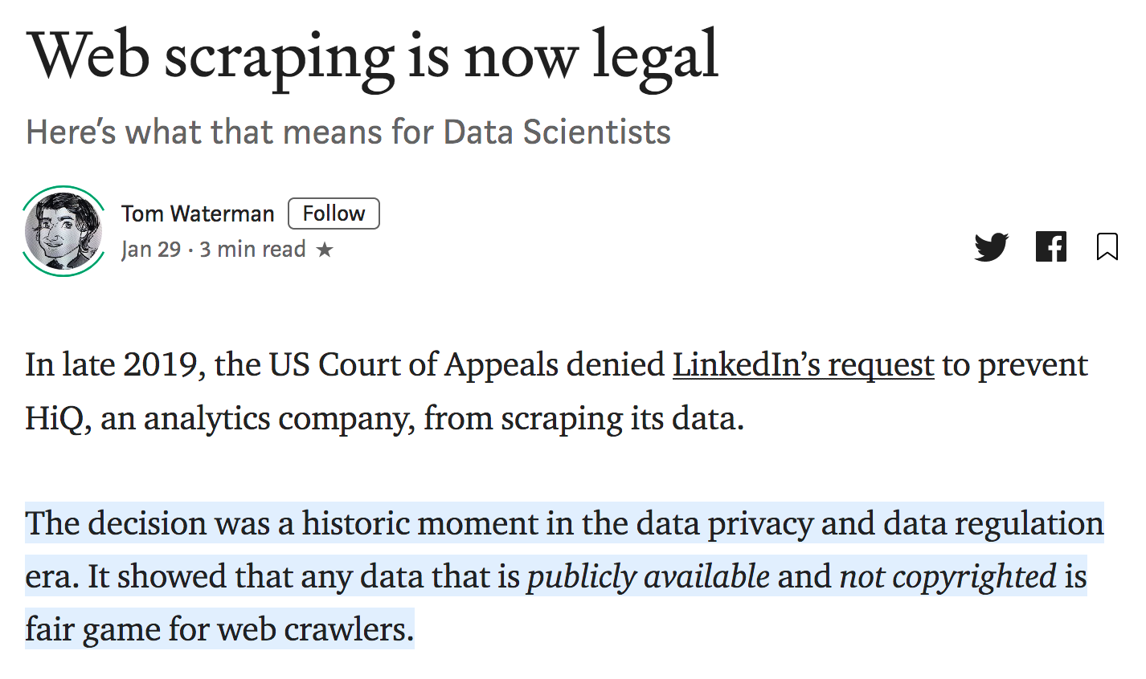Image resolution: width=1146 pixels, height=679 pixels.
Task: Open Tom Waterman's profile picture
Action: 63,231
